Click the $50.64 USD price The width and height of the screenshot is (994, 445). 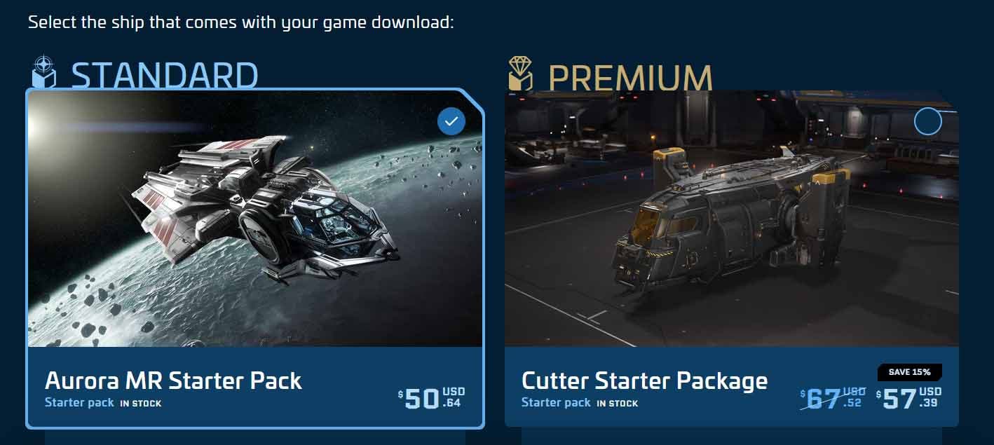pyautogui.click(x=431, y=398)
